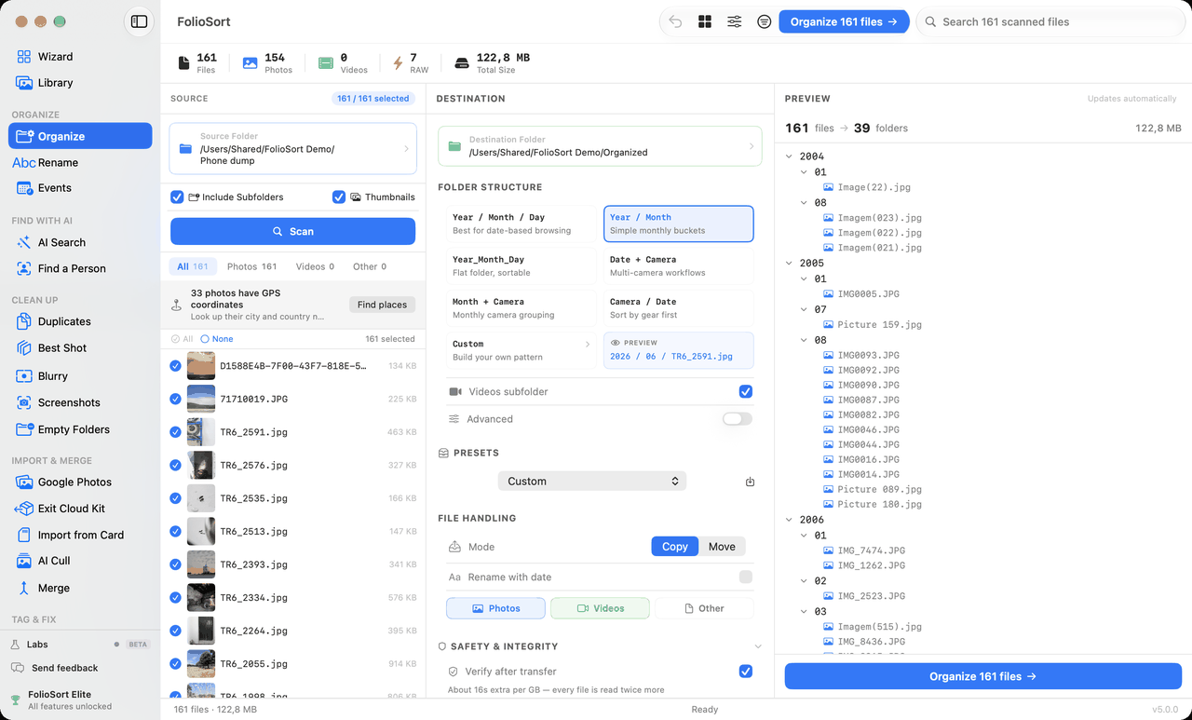Collapse the 2004 folder in preview

pyautogui.click(x=790, y=156)
